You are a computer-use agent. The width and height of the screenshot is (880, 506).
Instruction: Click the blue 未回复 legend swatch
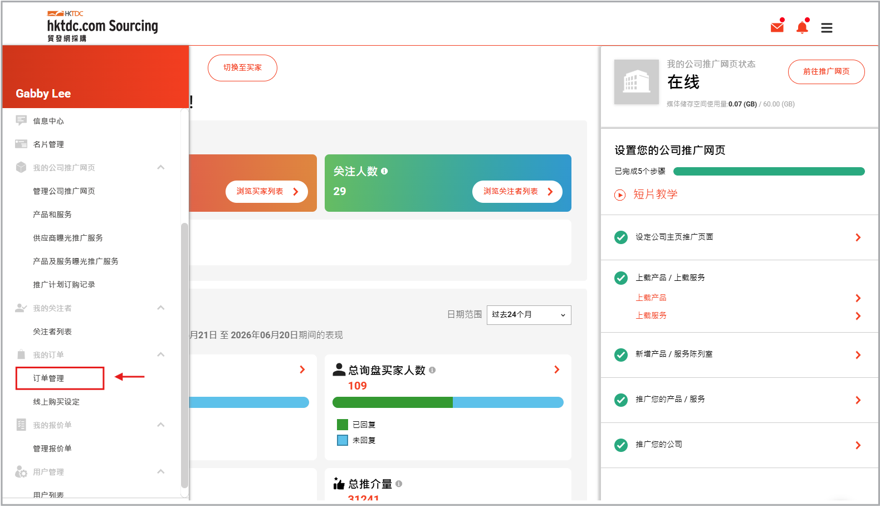(343, 440)
